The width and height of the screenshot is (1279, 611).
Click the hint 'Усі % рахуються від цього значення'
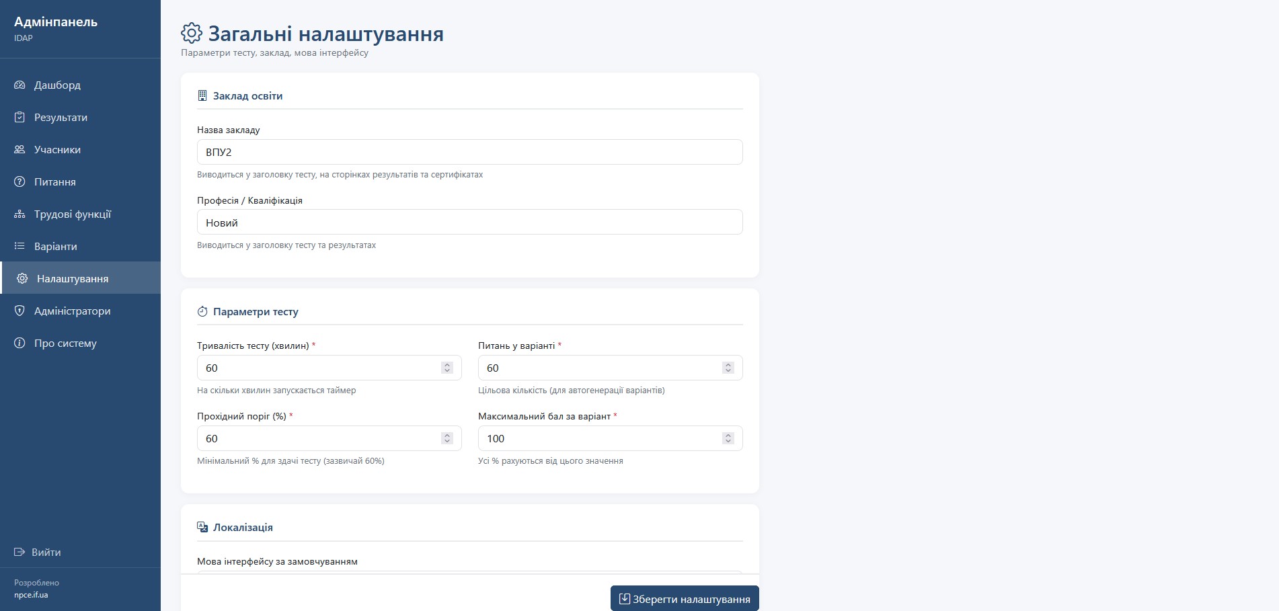coord(551,461)
